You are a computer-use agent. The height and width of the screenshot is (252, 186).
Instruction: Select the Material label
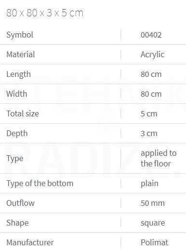[x=21, y=54]
